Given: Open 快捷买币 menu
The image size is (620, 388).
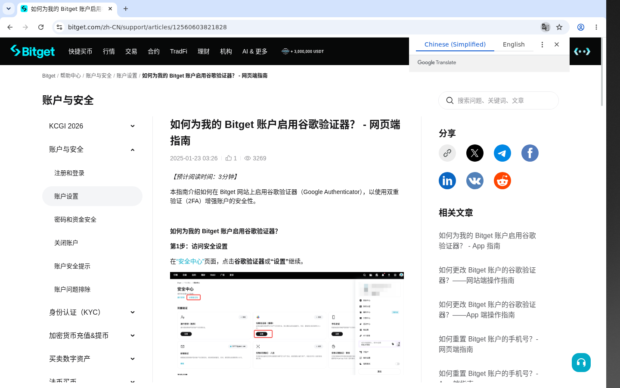Looking at the screenshot, I should pos(81,51).
